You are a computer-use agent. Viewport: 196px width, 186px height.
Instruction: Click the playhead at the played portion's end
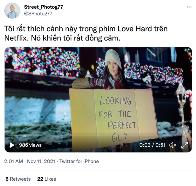(x=19, y=135)
